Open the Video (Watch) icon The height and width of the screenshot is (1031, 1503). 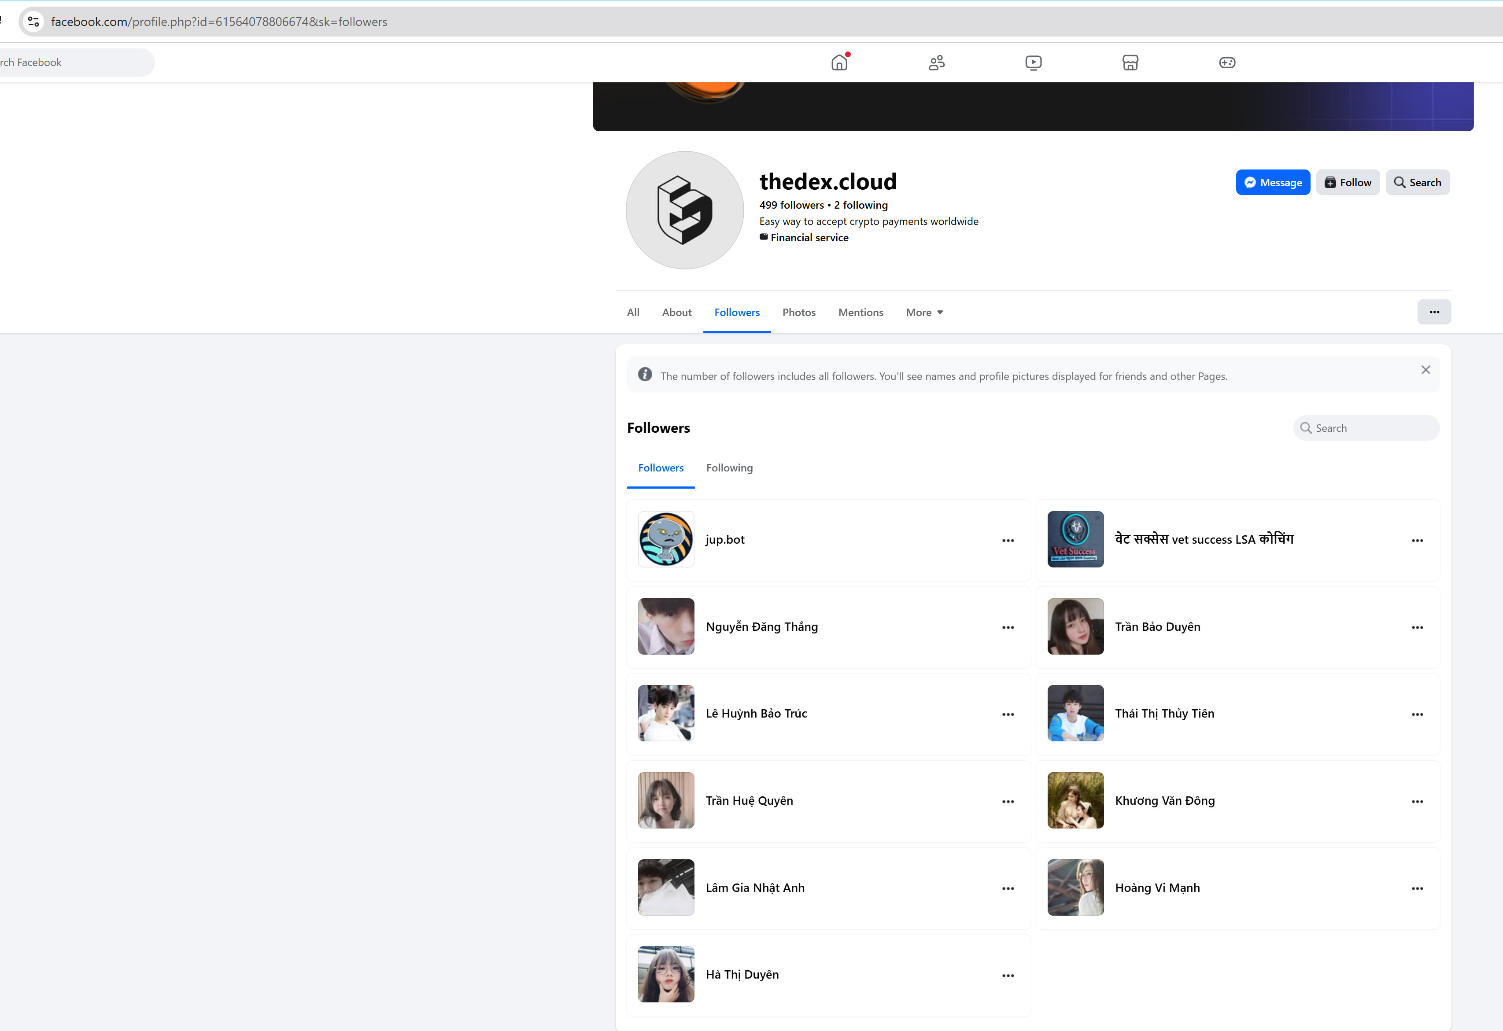(x=1033, y=63)
